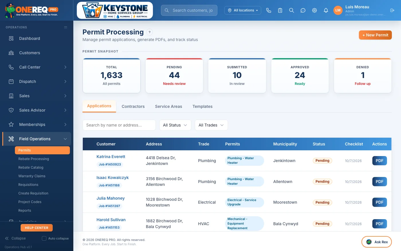Click the Dispatch calendar icon
The height and width of the screenshot is (251, 401).
pos(11,81)
